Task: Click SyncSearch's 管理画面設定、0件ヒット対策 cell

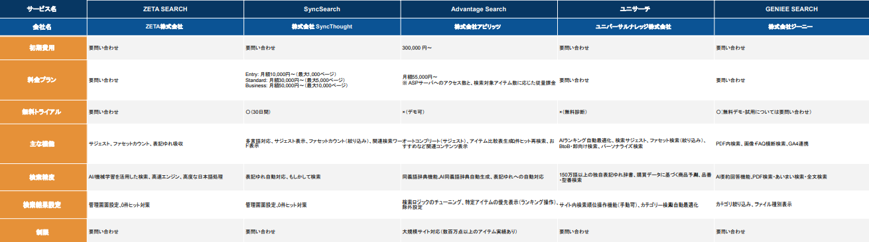Action: 322,205
